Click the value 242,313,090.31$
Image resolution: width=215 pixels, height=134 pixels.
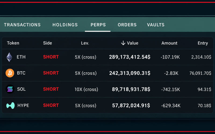click(x=130, y=73)
